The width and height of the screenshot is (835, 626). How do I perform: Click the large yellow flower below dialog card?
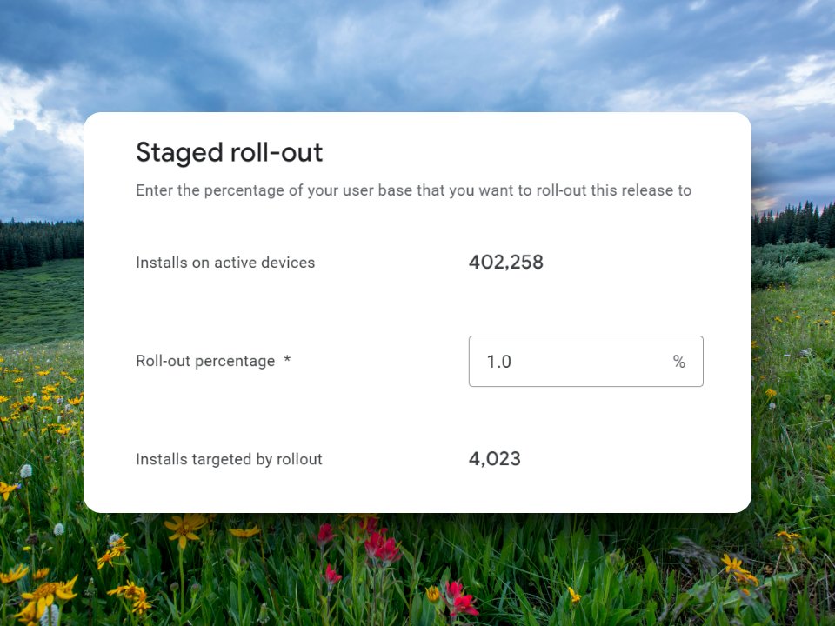(184, 529)
